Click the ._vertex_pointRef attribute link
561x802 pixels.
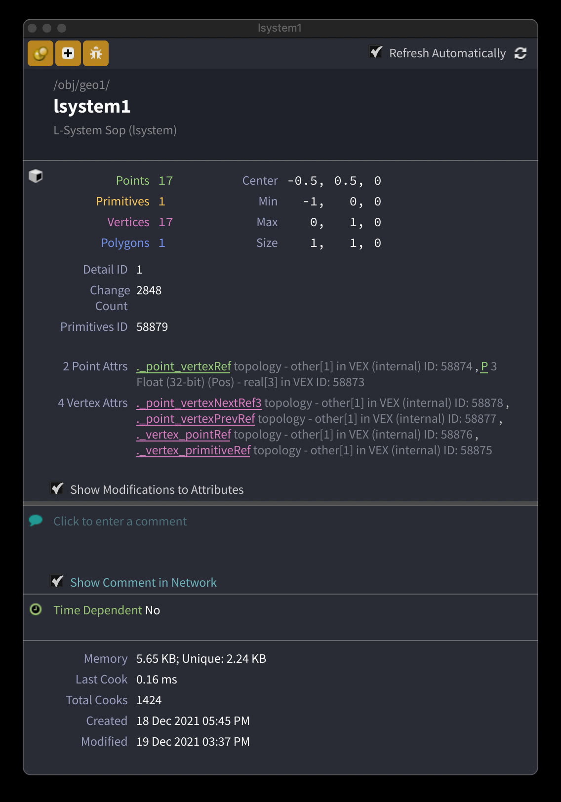coord(184,435)
